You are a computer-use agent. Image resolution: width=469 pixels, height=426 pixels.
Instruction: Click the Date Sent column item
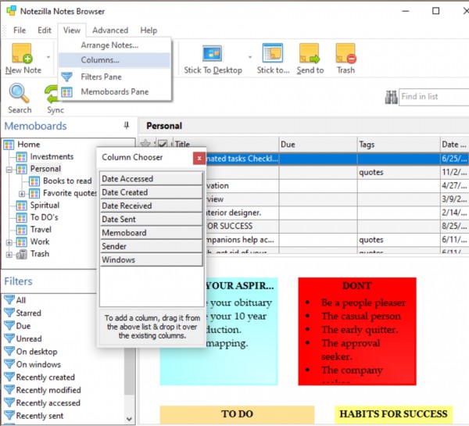152,219
